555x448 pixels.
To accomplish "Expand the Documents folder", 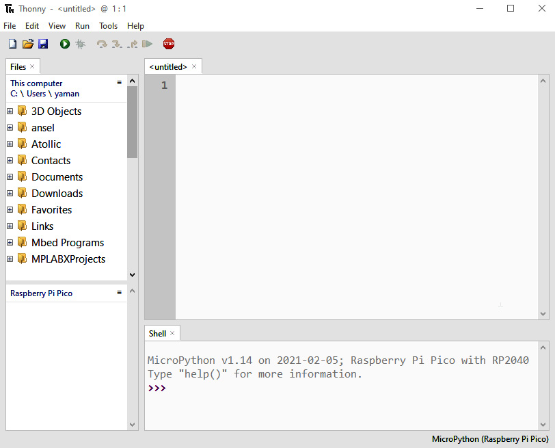I will [x=10, y=176].
